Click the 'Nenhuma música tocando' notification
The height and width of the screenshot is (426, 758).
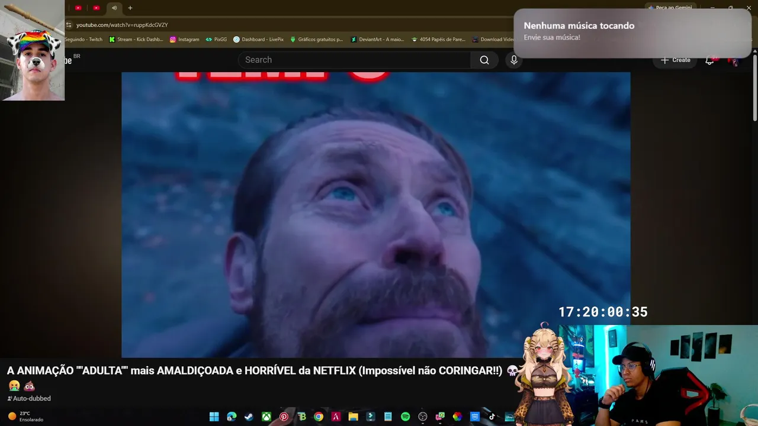[632, 33]
